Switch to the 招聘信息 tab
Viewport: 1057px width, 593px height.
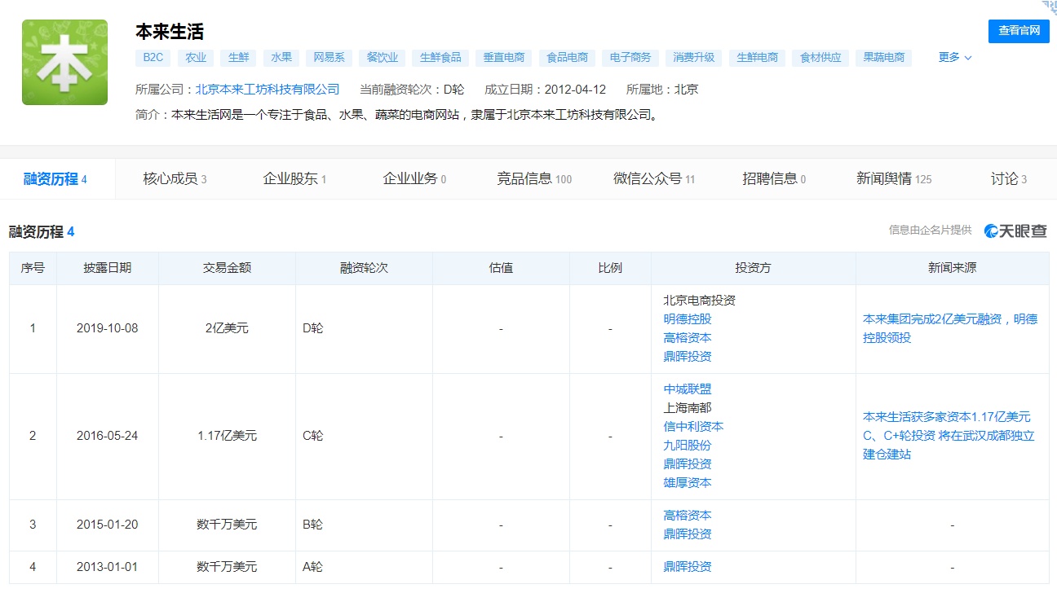774,179
